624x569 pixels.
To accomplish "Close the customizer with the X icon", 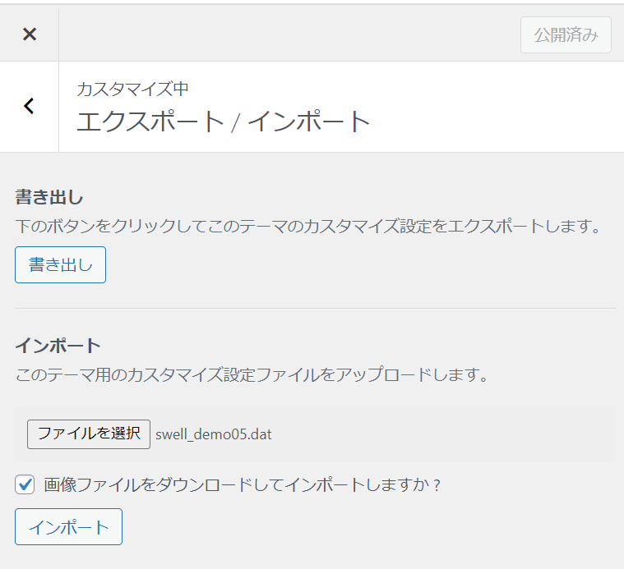I will tap(30, 34).
